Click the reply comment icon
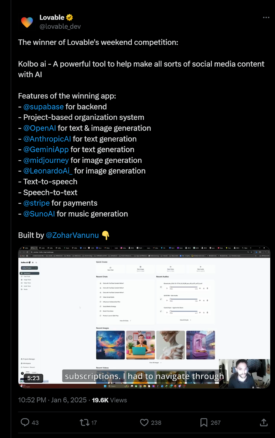The image size is (275, 438). [25, 422]
